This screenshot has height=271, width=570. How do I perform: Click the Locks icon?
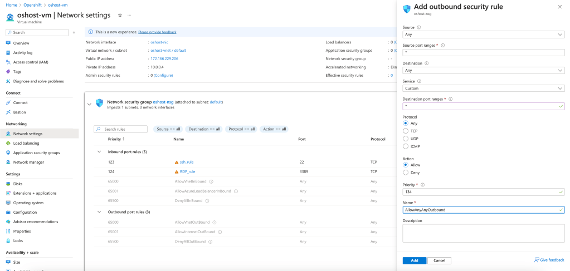click(8, 240)
